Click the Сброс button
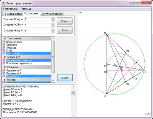Viewport: 153px width, 119px height. pyautogui.click(x=65, y=21)
